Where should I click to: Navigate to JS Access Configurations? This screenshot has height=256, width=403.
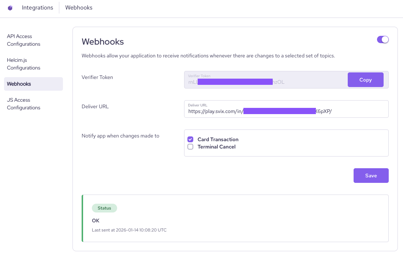point(23,103)
